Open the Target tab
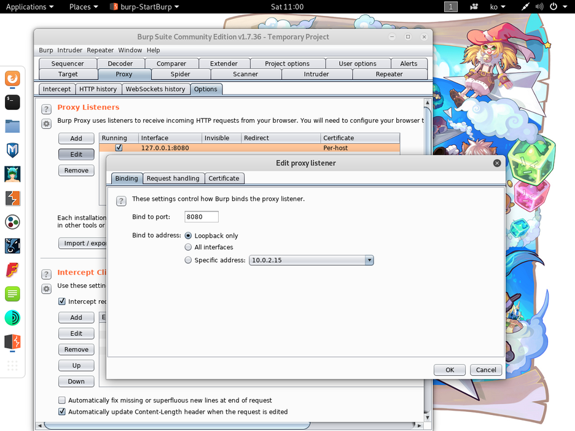This screenshot has width=575, height=431. [68, 74]
